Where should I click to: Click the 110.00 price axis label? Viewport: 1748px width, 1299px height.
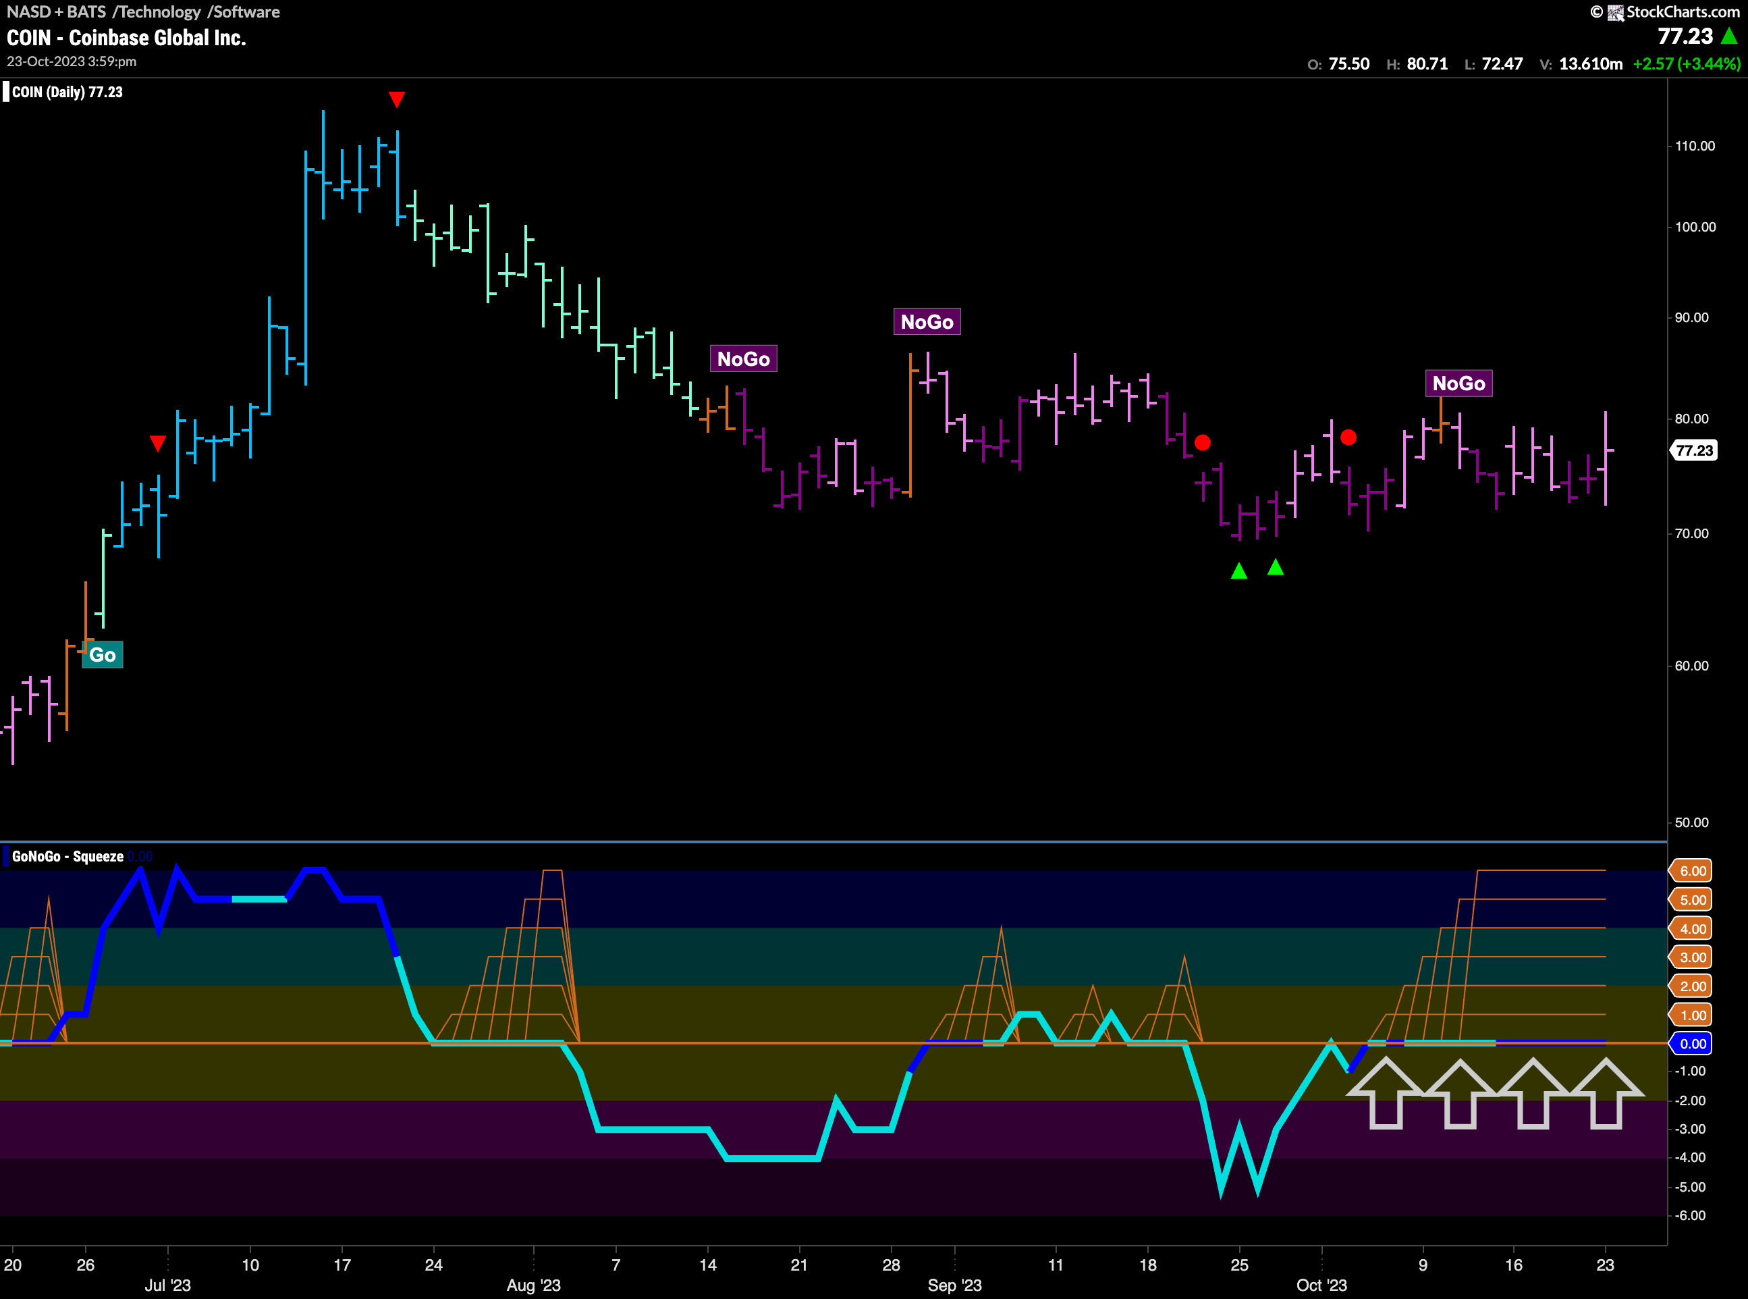point(1695,147)
